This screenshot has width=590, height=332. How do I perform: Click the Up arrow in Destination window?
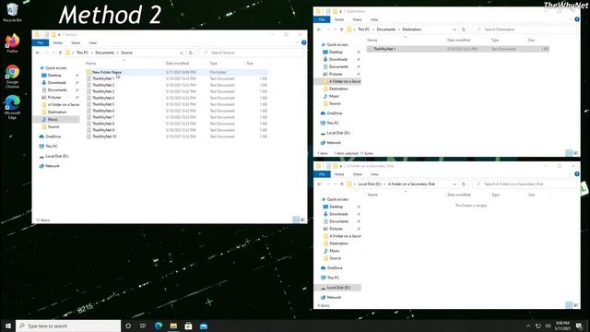tap(342, 30)
